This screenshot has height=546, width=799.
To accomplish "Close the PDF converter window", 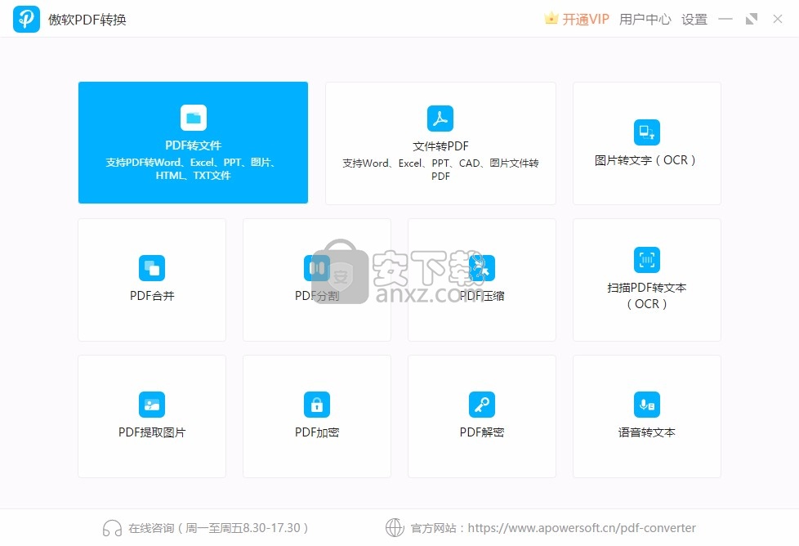I will 778,20.
